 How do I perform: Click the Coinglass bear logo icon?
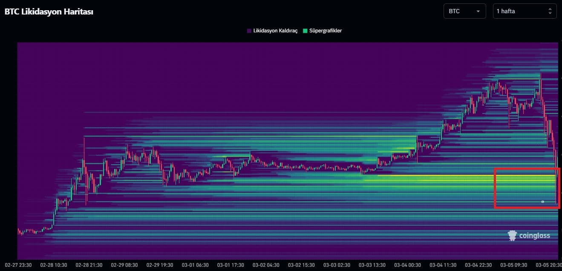pyautogui.click(x=512, y=235)
